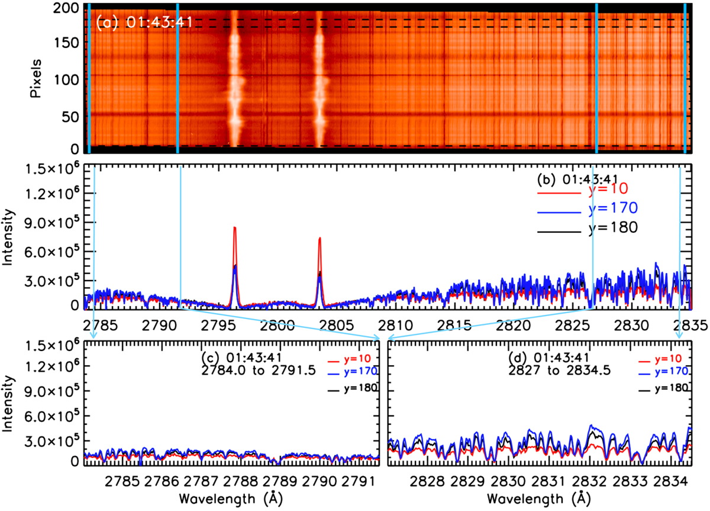
Task: Click the Wavelength (Å) axis title under panel (c)
Action: point(232,497)
